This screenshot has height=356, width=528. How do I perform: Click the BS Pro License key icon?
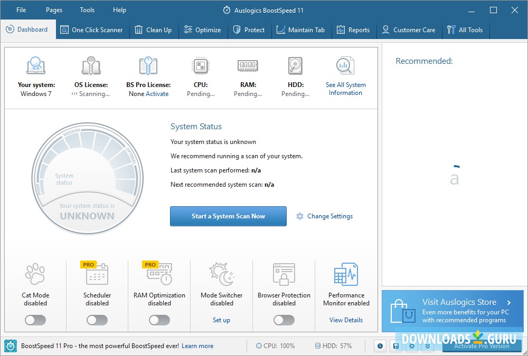(x=148, y=65)
